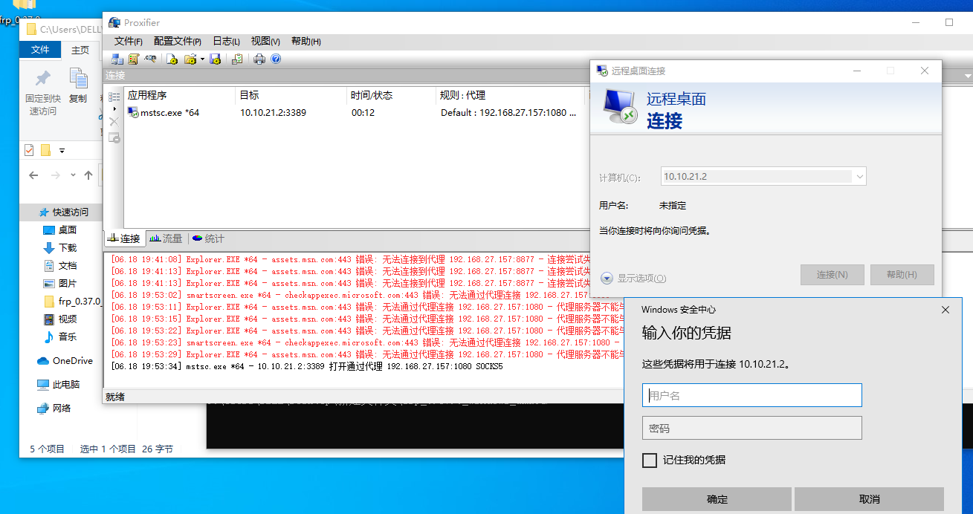Open 日志(L) menu in Proxifier
973x514 pixels.
226,42
